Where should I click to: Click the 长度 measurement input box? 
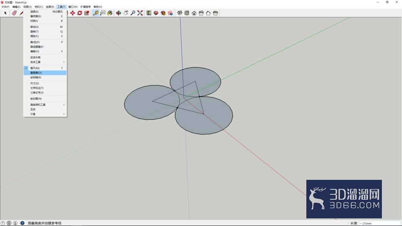(x=379, y=223)
